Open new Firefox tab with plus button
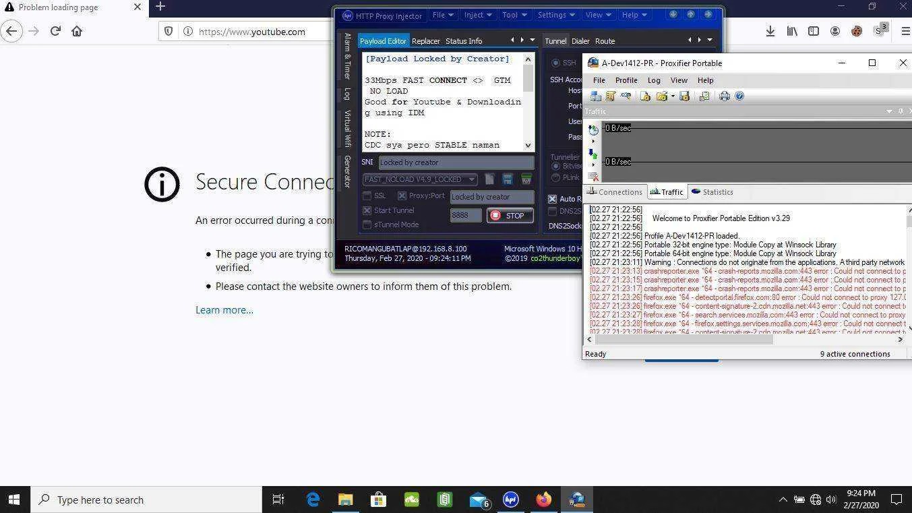This screenshot has width=912, height=513. 160,7
